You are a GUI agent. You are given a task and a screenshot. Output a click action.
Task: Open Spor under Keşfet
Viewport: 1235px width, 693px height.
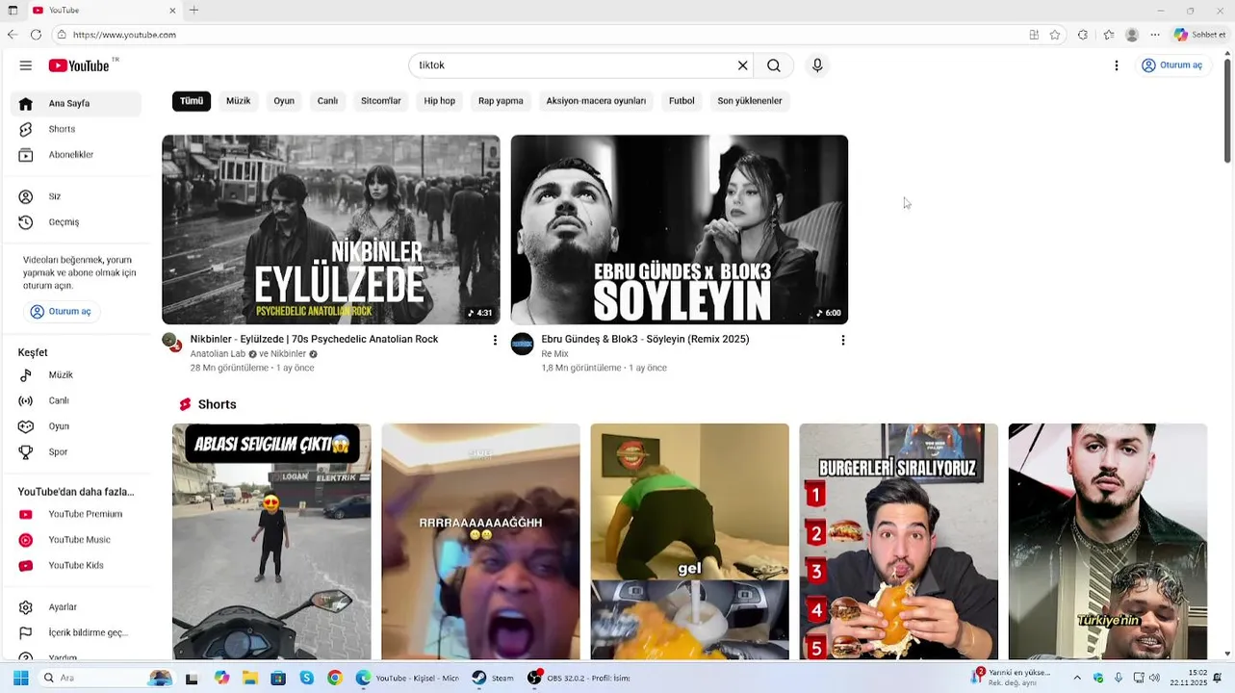pyautogui.click(x=76, y=452)
